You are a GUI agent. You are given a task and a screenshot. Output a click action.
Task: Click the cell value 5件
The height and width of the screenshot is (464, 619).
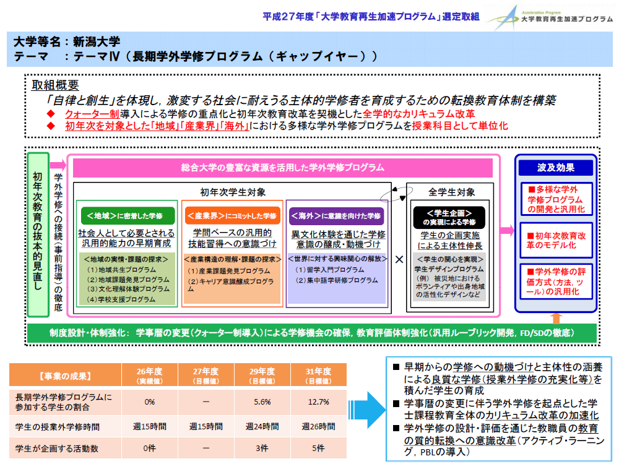point(318,448)
